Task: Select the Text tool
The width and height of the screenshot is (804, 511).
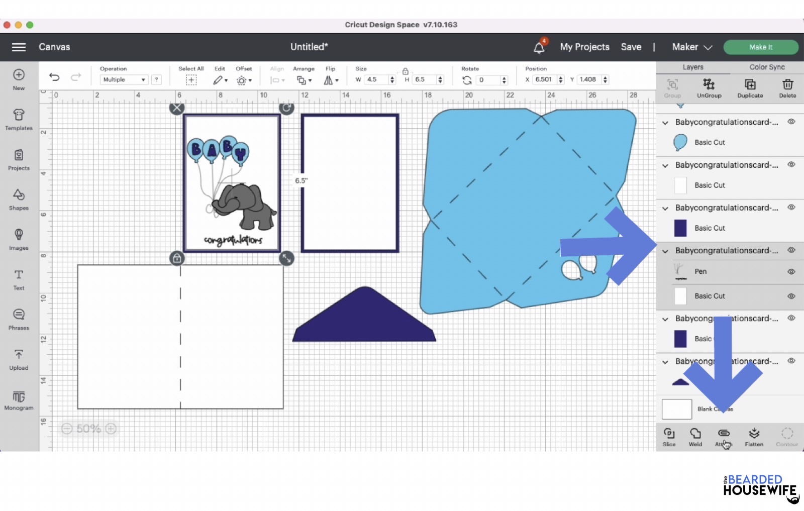Action: [x=19, y=279]
